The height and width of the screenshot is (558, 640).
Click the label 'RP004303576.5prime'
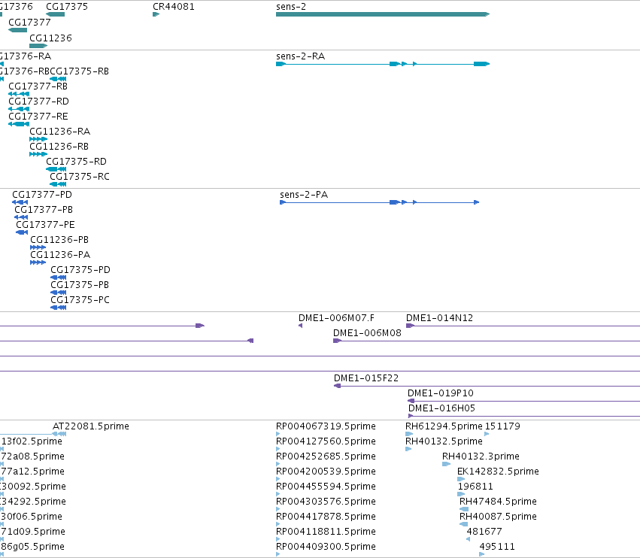click(326, 502)
